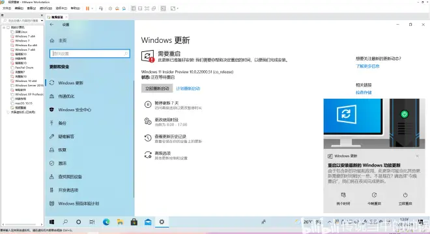Select Windows XP Professional in the library tree

tap(29, 94)
